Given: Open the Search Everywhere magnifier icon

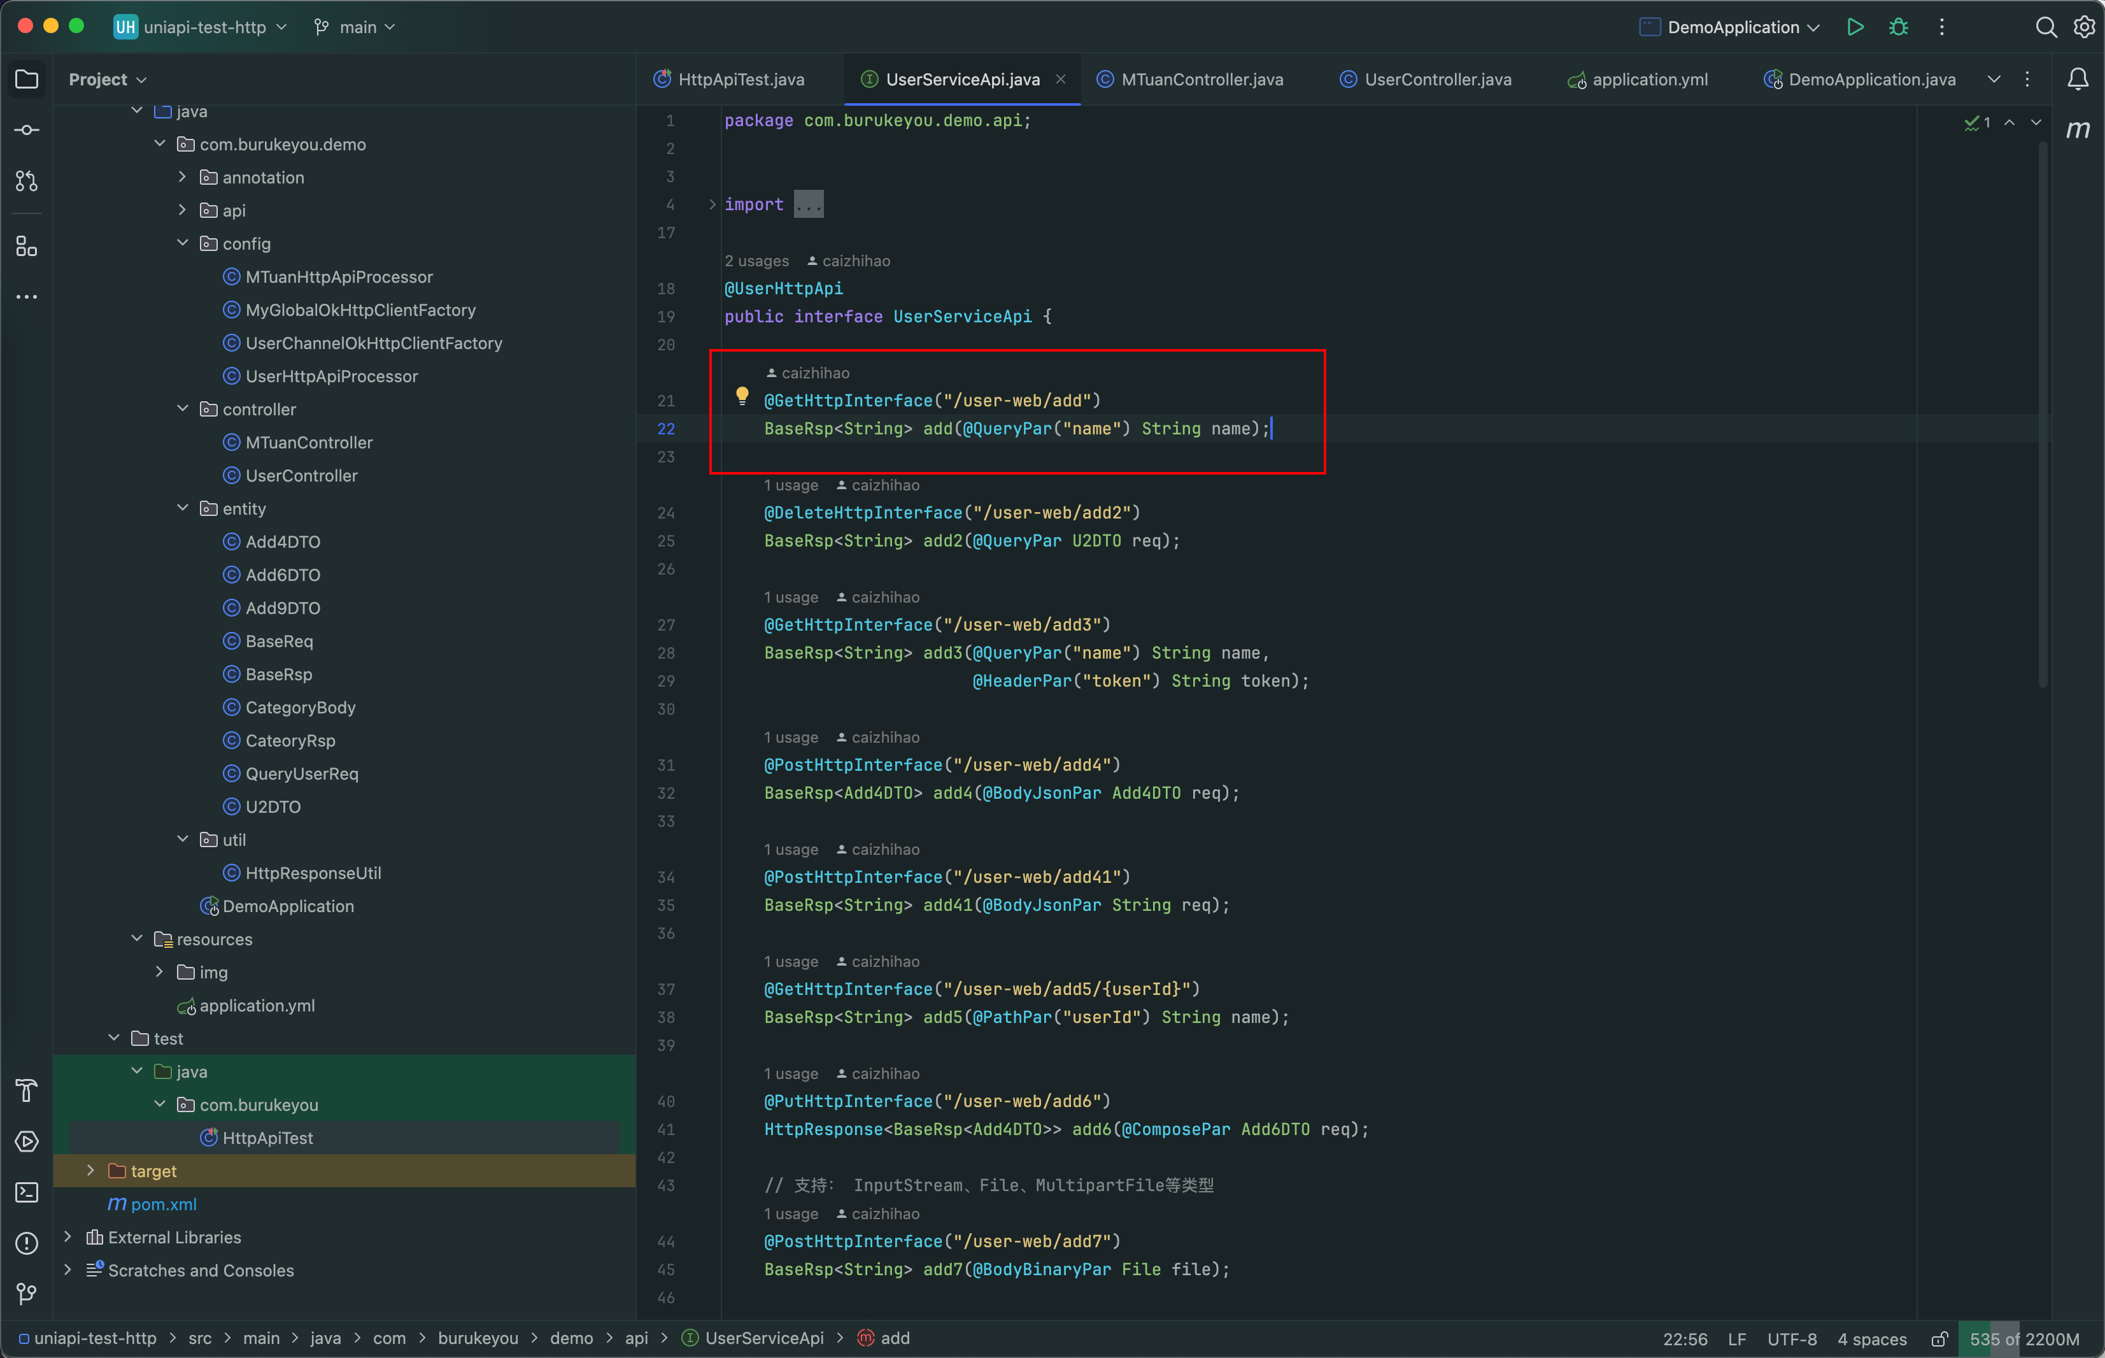Looking at the screenshot, I should coord(2045,27).
